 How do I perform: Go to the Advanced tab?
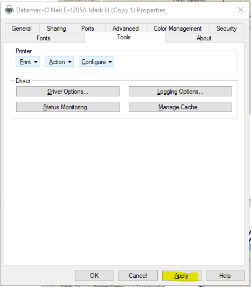[x=125, y=29]
